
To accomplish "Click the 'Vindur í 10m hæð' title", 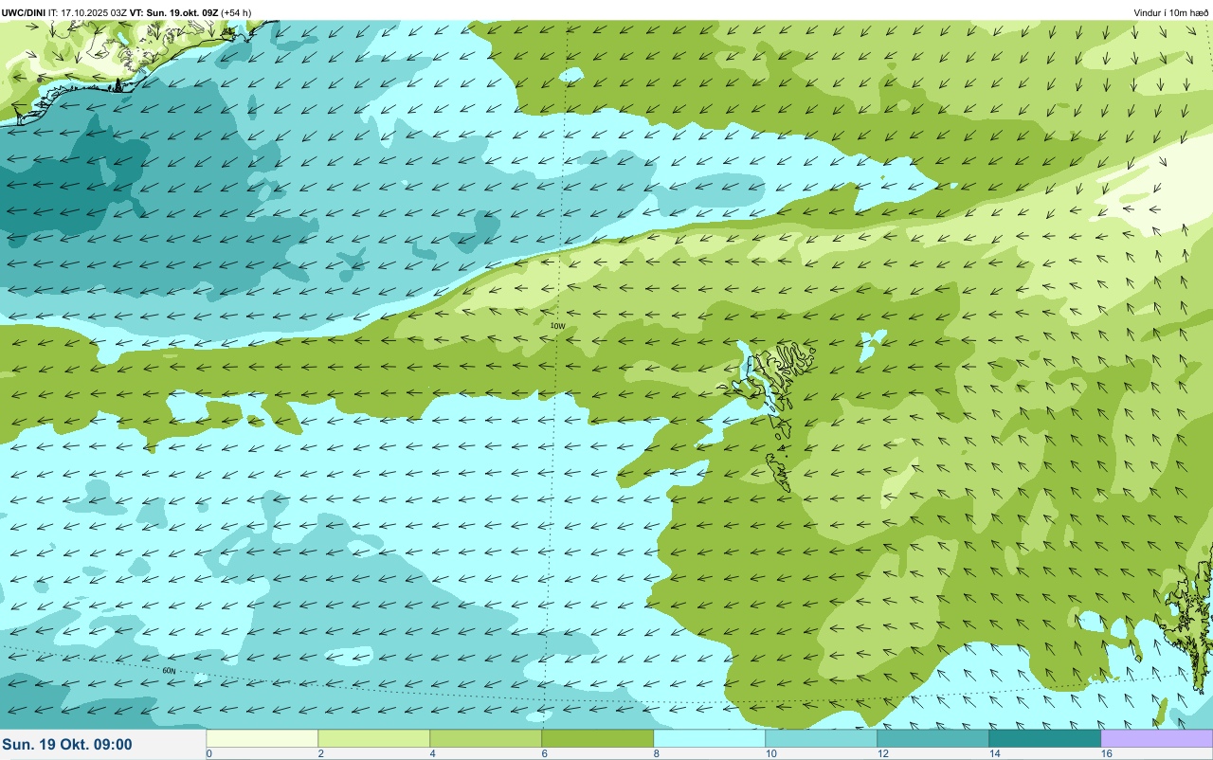I will pos(1171,12).
